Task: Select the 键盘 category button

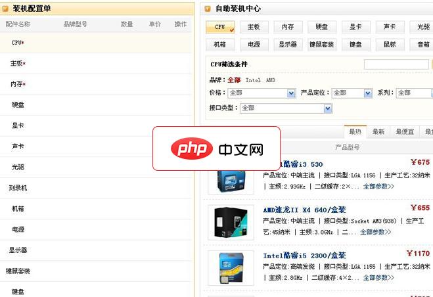Action: coord(355,45)
